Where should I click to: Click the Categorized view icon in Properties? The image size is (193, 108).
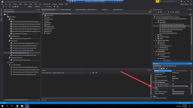coord(154,68)
